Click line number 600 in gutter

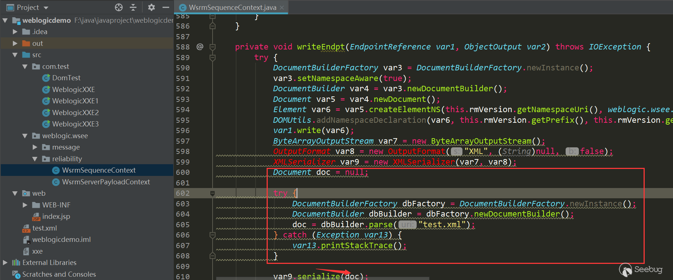[x=183, y=172]
